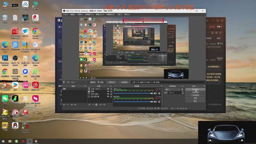Hide the 窗口采集 2 source with its eye icon
Viewport: 256px width, 144px height.
(x=108, y=94)
